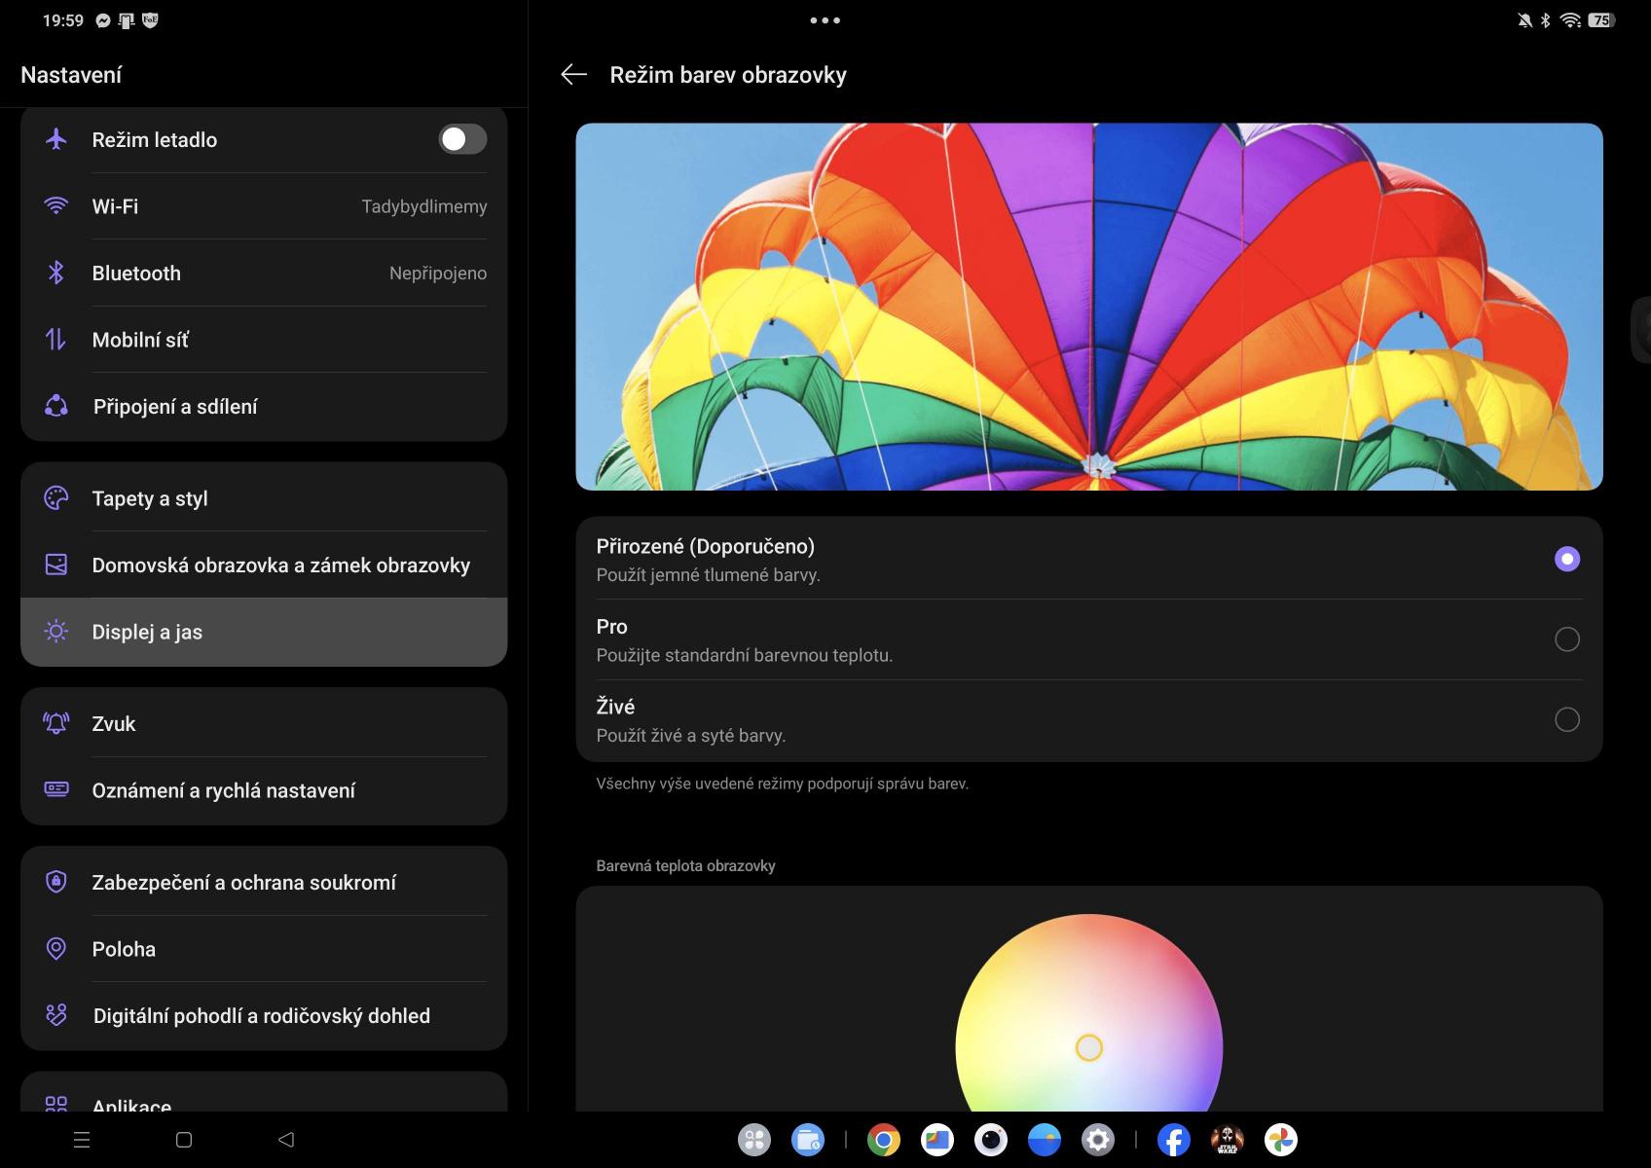Launch Facebook from the taskbar
The width and height of the screenshot is (1651, 1168).
(x=1173, y=1139)
